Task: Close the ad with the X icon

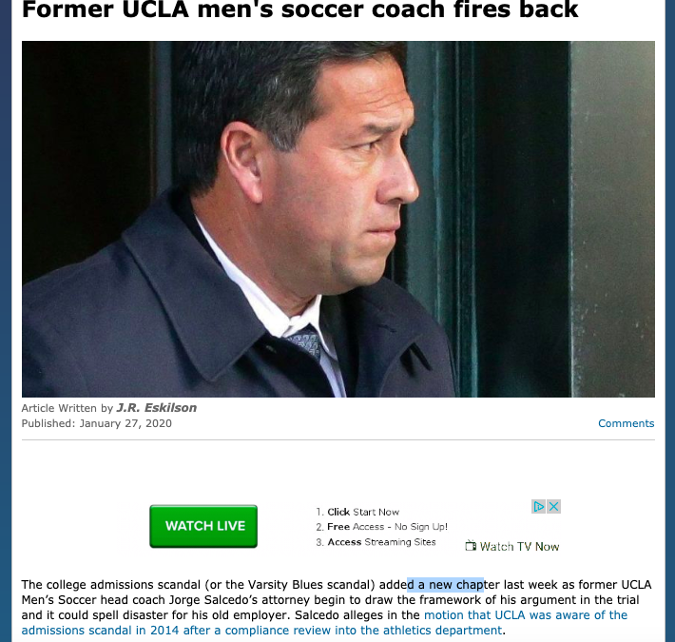Action: 553,507
